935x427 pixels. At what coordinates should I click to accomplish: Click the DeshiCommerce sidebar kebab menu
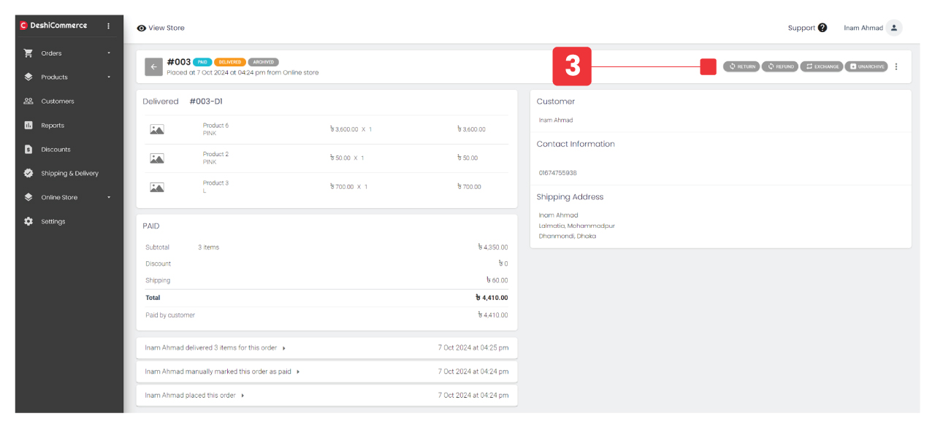tap(109, 26)
